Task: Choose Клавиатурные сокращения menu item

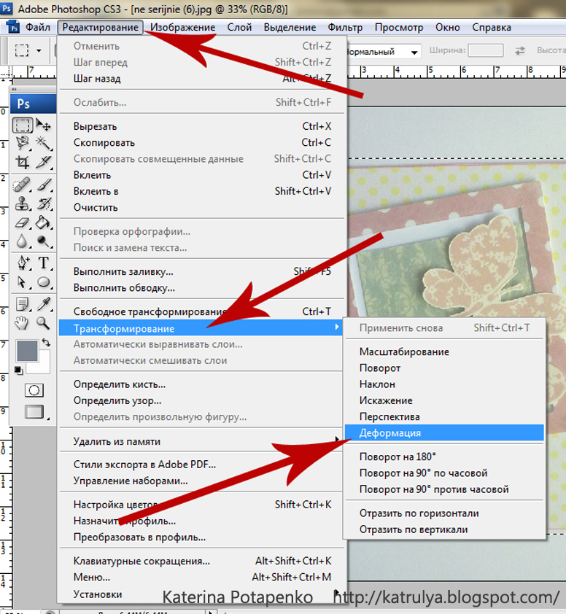Action: click(202, 561)
